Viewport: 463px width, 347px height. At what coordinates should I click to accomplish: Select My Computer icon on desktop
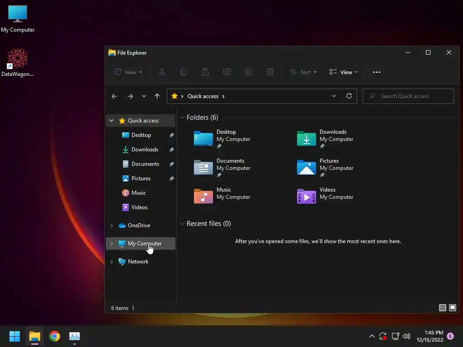click(x=18, y=19)
